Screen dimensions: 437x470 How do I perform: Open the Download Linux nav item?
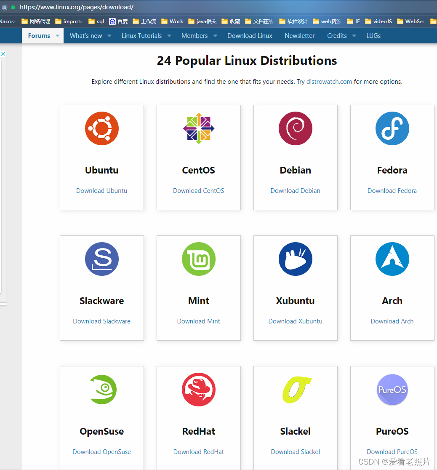coord(250,36)
